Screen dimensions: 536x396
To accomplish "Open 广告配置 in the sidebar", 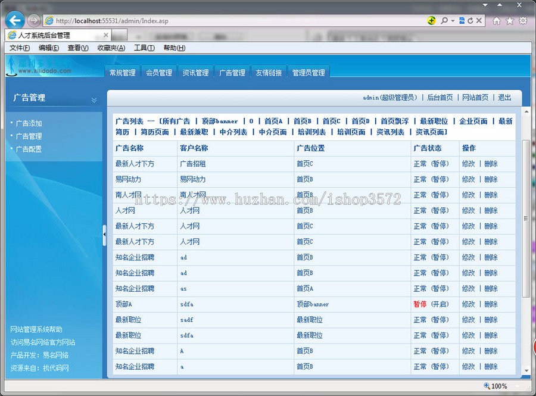I will tap(29, 149).
